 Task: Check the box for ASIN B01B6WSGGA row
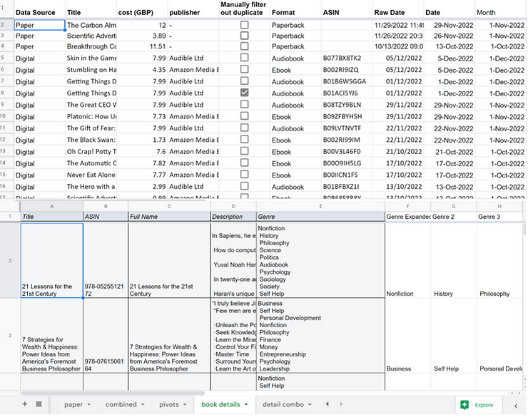coord(245,81)
